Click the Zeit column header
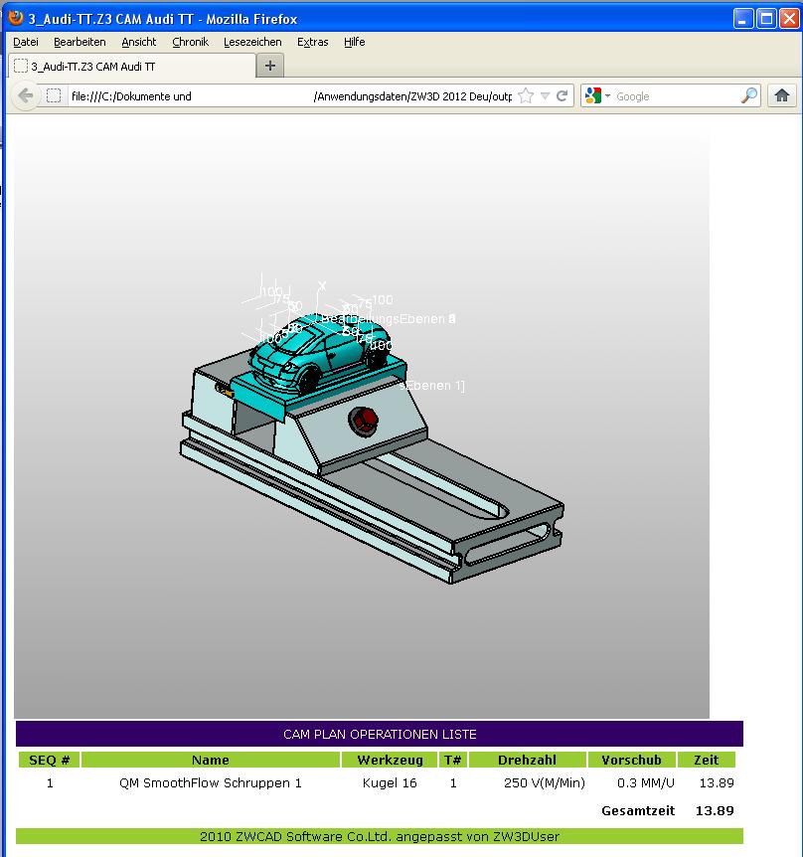The width and height of the screenshot is (803, 857). [x=707, y=760]
